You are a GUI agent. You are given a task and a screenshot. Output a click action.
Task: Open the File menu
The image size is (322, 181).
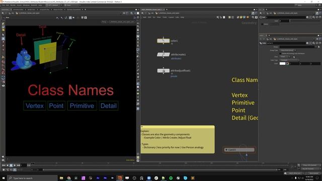click(4, 5)
